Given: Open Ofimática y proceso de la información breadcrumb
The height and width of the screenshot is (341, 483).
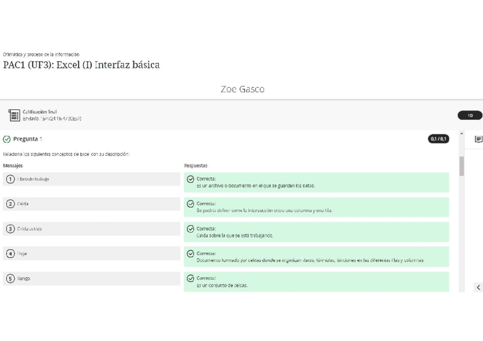Looking at the screenshot, I should pos(41,55).
